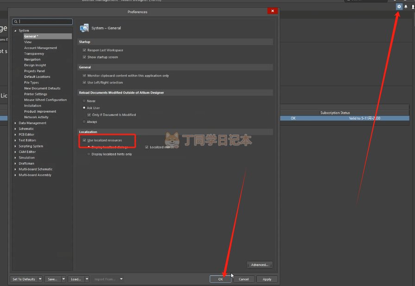Open Product Improvement preferences page
The image size is (415, 286).
tap(40, 112)
